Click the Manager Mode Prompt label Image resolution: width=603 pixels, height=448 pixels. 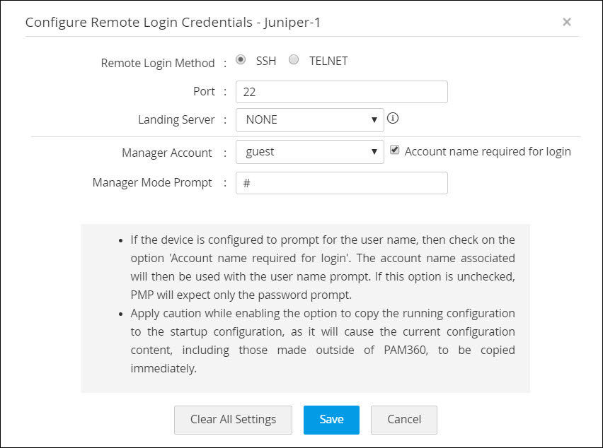[152, 182]
